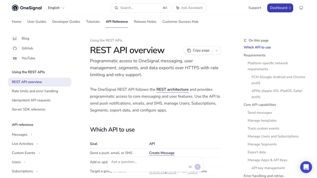Image resolution: width=317 pixels, height=178 pixels.
Task: Expand the Messages section chevron
Action: pyautogui.click(x=31, y=135)
